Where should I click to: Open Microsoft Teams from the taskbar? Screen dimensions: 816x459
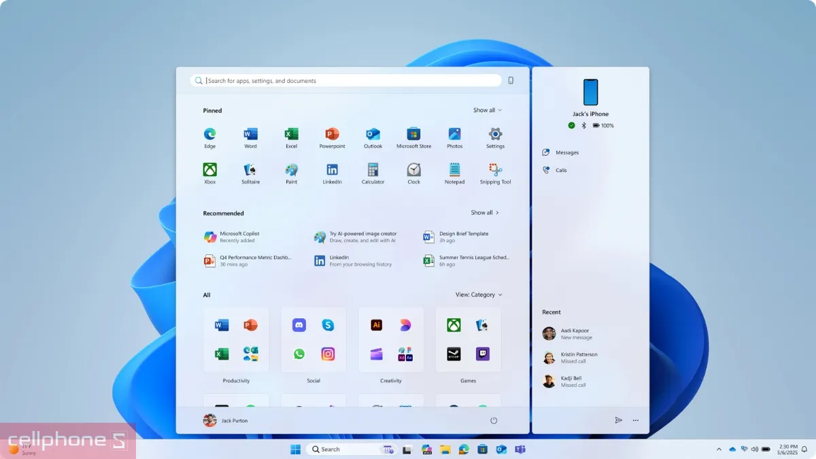pyautogui.click(x=520, y=449)
